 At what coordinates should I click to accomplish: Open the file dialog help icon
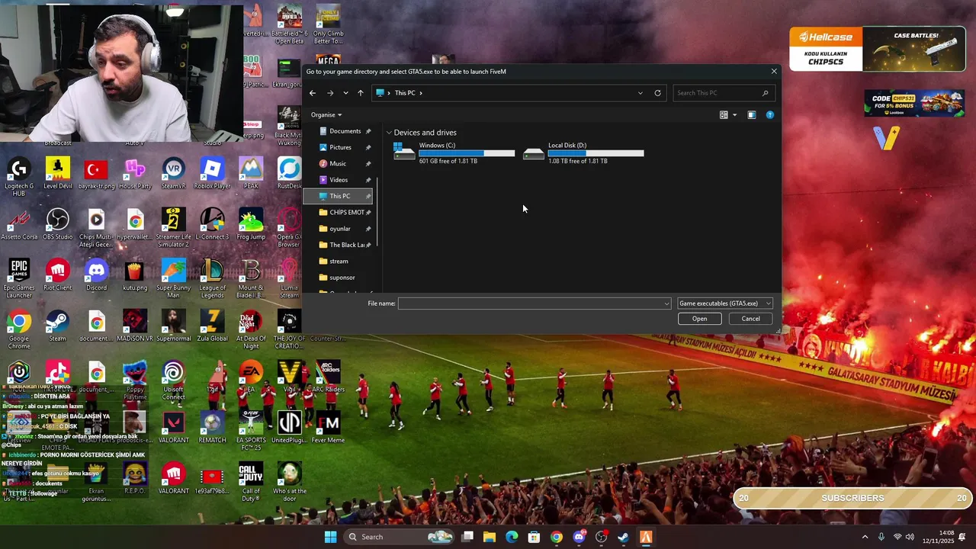[769, 115]
